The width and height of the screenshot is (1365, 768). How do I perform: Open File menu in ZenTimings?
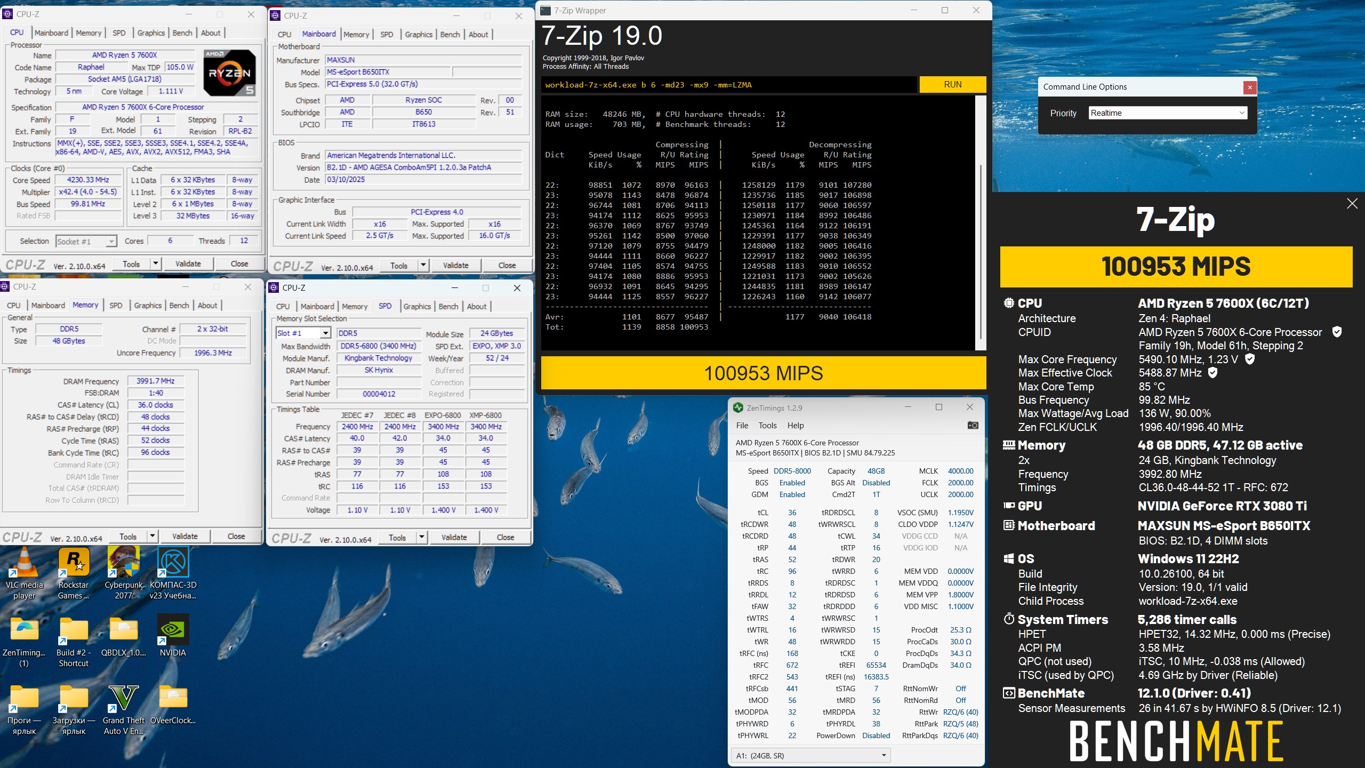click(x=742, y=425)
